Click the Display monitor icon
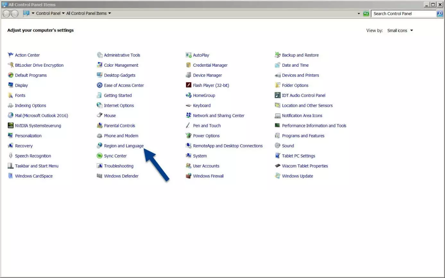This screenshot has width=445, height=278. pyautogui.click(x=11, y=85)
